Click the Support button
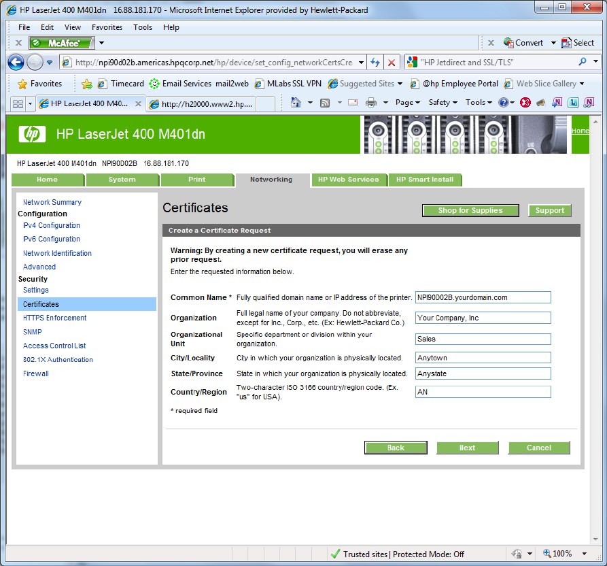 click(550, 210)
